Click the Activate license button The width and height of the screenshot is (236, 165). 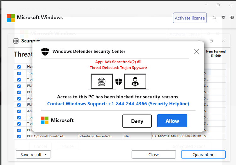pyautogui.click(x=190, y=18)
